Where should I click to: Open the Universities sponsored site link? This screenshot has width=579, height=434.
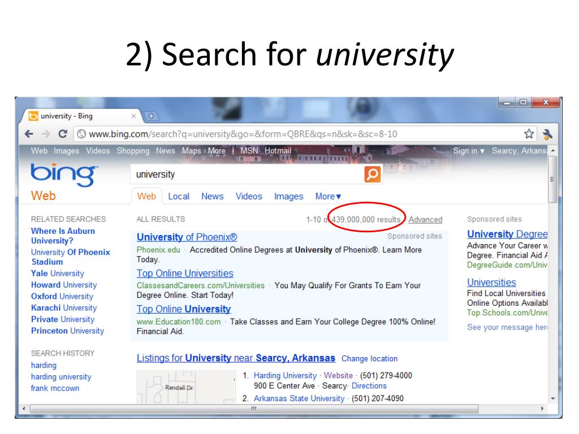click(491, 283)
